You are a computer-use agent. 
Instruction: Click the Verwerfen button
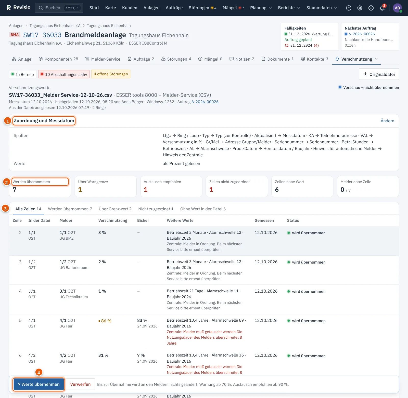(80, 384)
